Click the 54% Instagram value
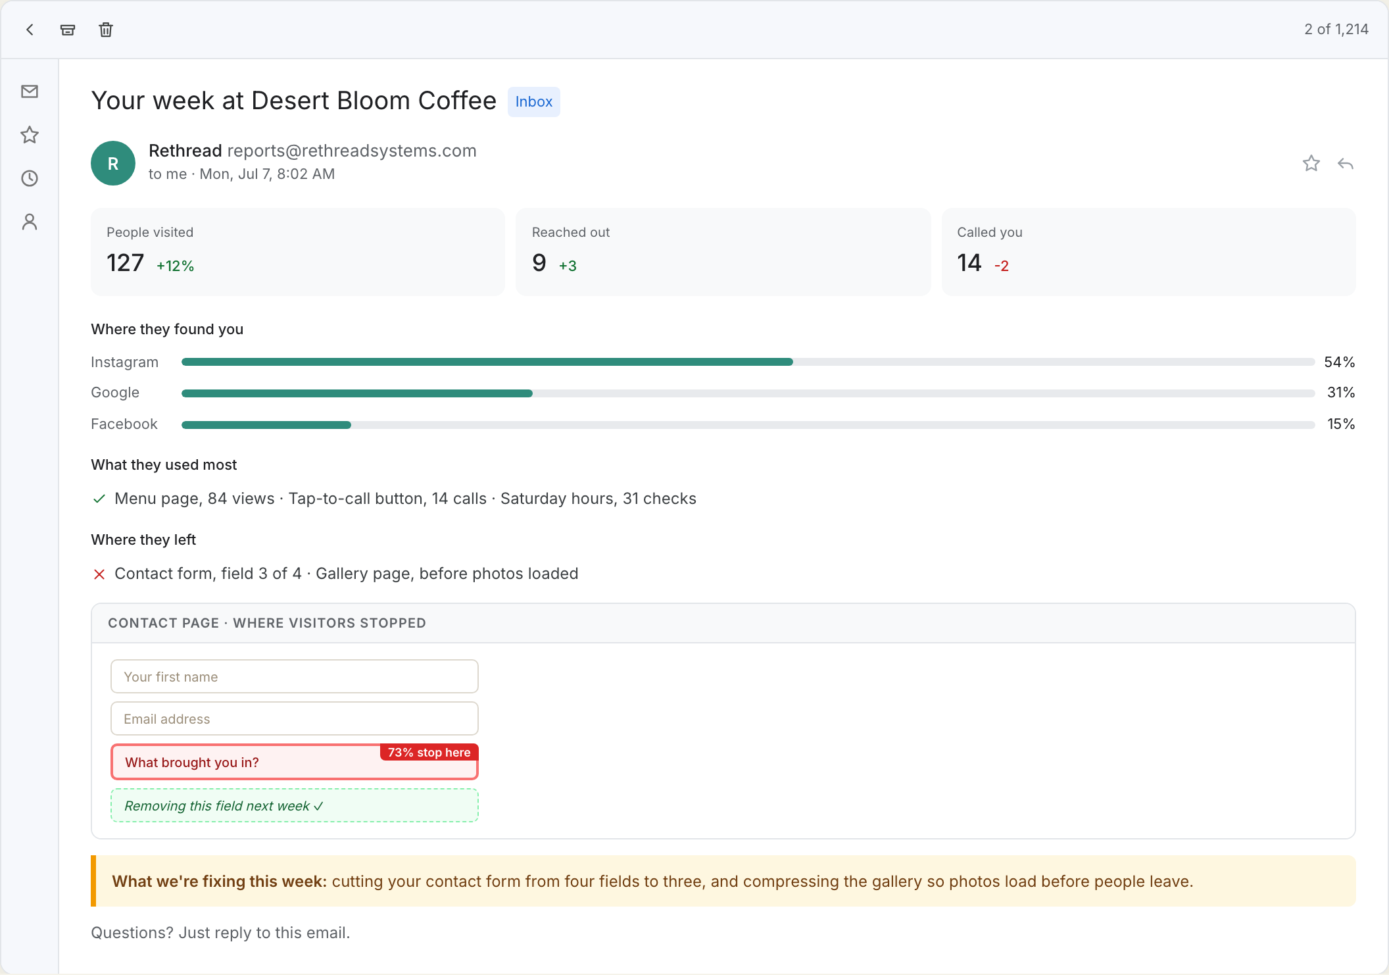Image resolution: width=1389 pixels, height=975 pixels. coord(1340,362)
